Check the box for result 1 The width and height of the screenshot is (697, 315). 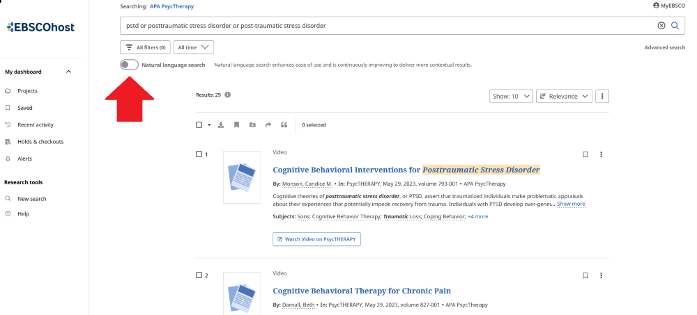click(199, 154)
